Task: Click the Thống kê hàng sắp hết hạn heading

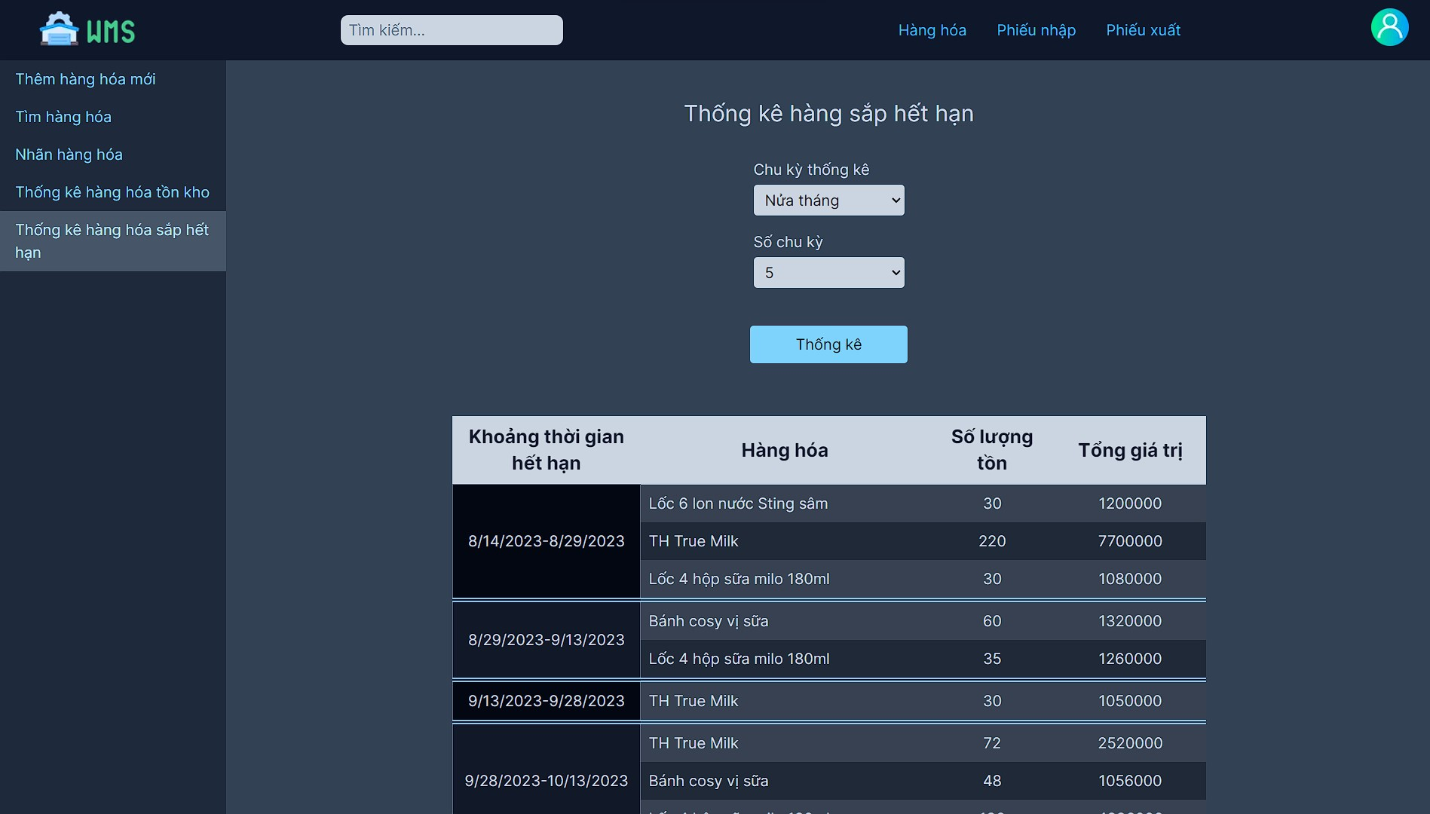Action: (828, 114)
